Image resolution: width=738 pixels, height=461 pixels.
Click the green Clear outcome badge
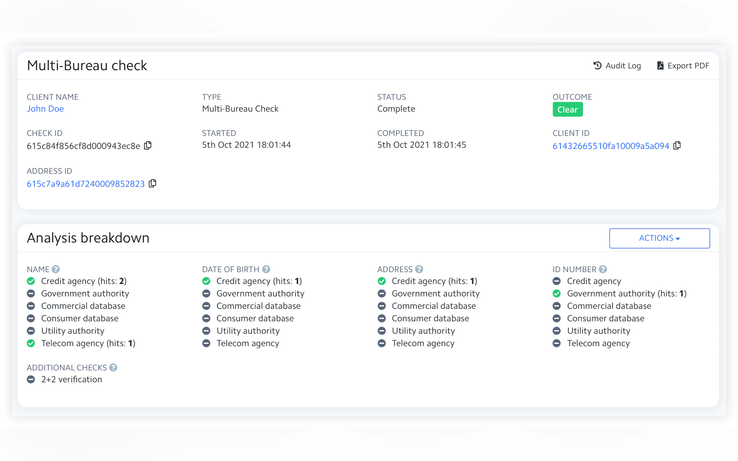click(567, 109)
